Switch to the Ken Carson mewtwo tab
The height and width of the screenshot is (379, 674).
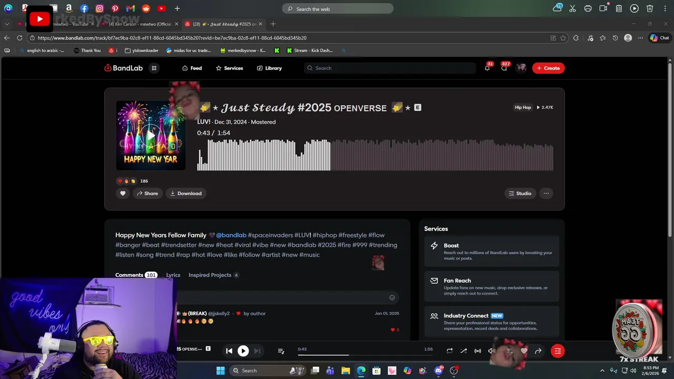click(139, 24)
